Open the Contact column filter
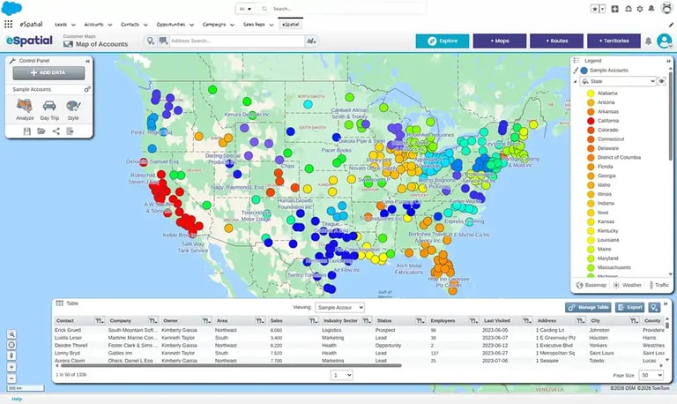The height and width of the screenshot is (404, 677). click(100, 320)
